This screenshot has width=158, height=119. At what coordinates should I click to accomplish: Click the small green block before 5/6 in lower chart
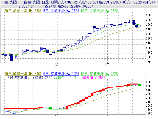click(50, 108)
